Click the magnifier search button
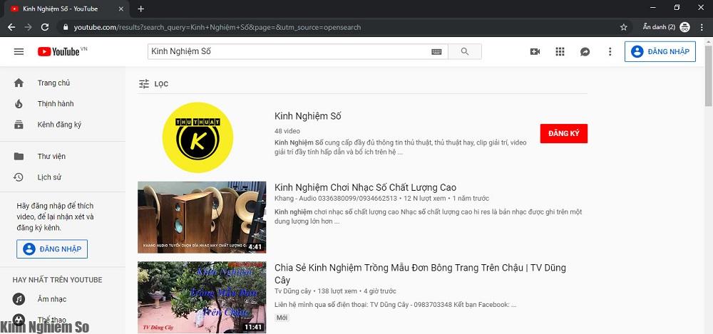 [465, 52]
